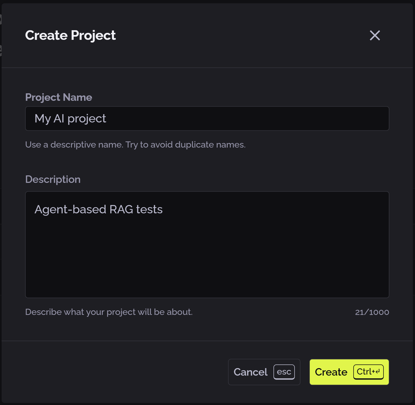The width and height of the screenshot is (415, 405).
Task: Click the 'Project Name' field label
Action: pos(58,97)
